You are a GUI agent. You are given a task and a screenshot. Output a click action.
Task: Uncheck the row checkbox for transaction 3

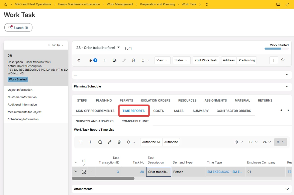84,172
